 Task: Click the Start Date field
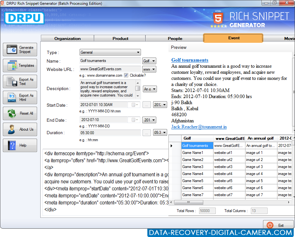point(104,105)
